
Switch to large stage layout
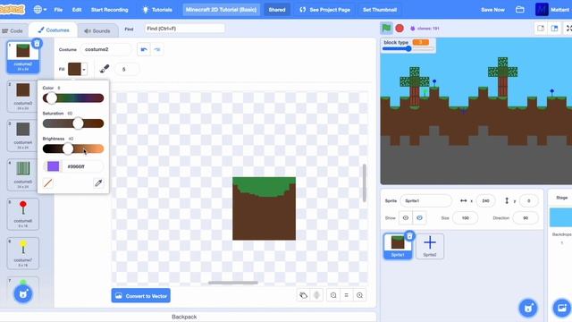tap(554, 28)
